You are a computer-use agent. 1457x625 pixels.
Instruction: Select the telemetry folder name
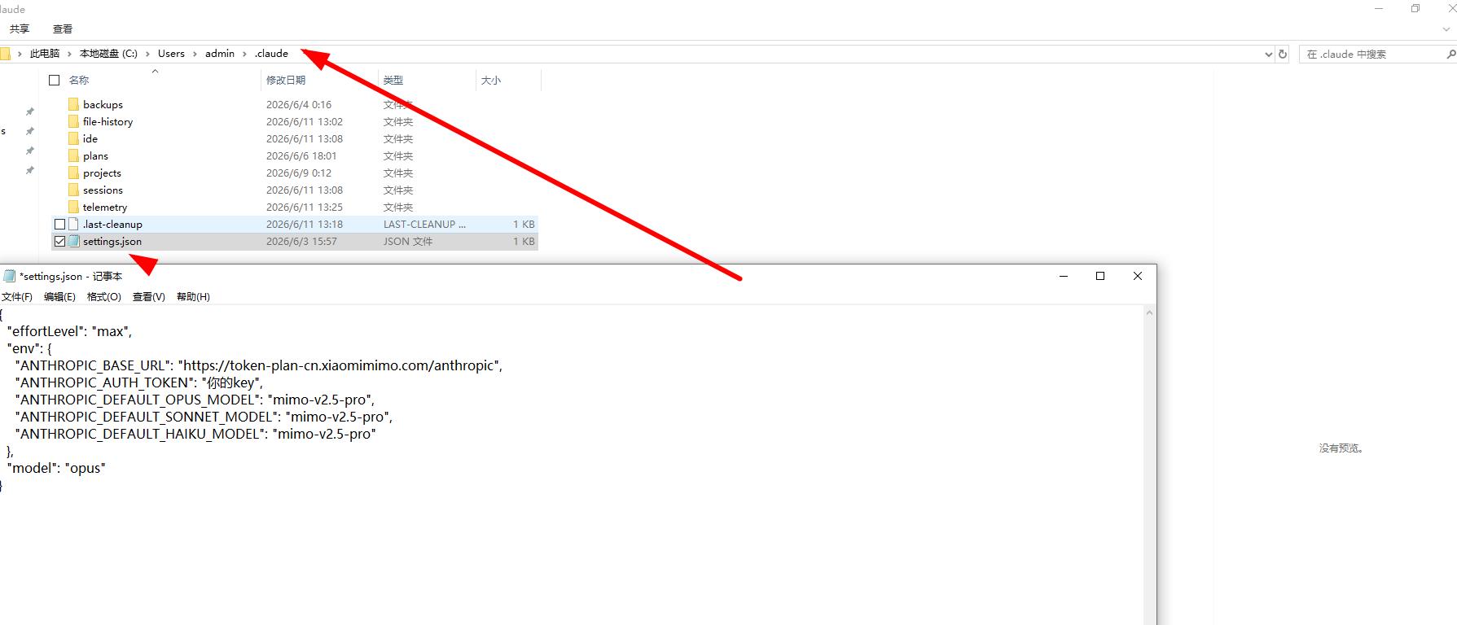[x=105, y=207]
